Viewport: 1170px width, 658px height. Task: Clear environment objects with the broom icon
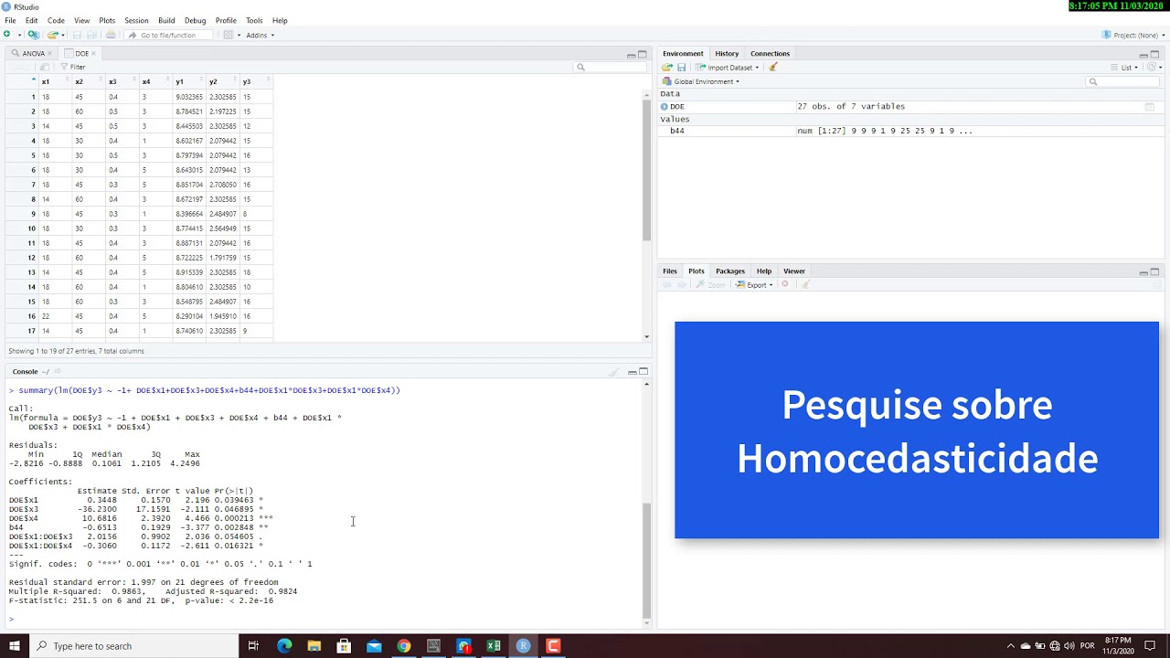tap(773, 67)
